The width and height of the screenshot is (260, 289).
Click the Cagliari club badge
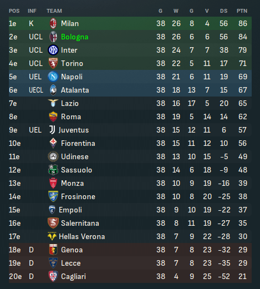coord(53,276)
